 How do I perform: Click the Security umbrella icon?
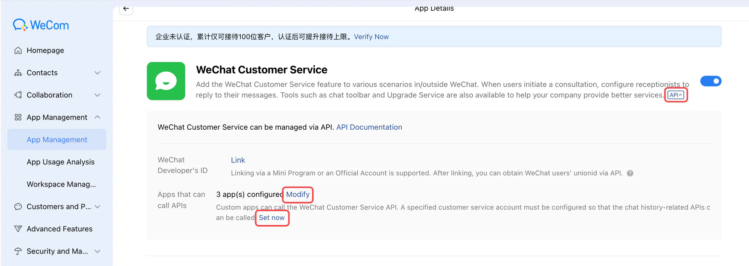[18, 251]
